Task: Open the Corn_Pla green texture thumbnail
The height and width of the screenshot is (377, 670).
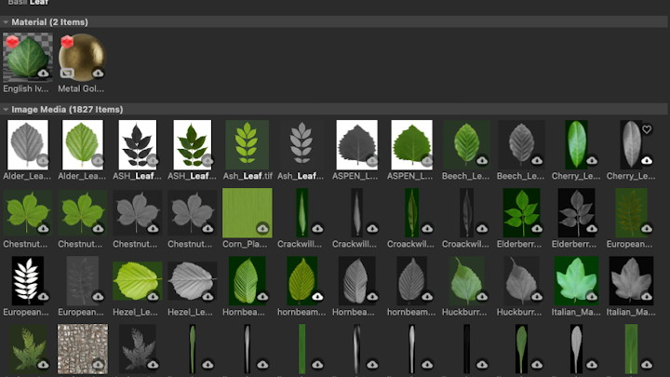Action: coord(247,212)
